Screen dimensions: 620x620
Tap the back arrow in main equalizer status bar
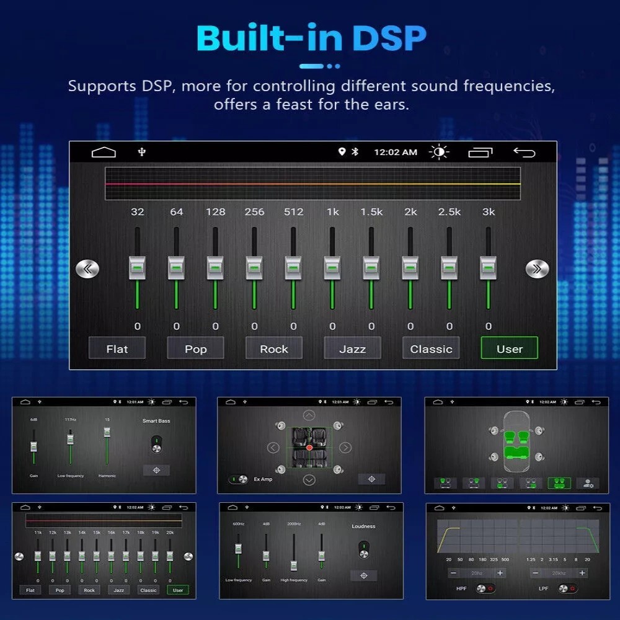524,153
